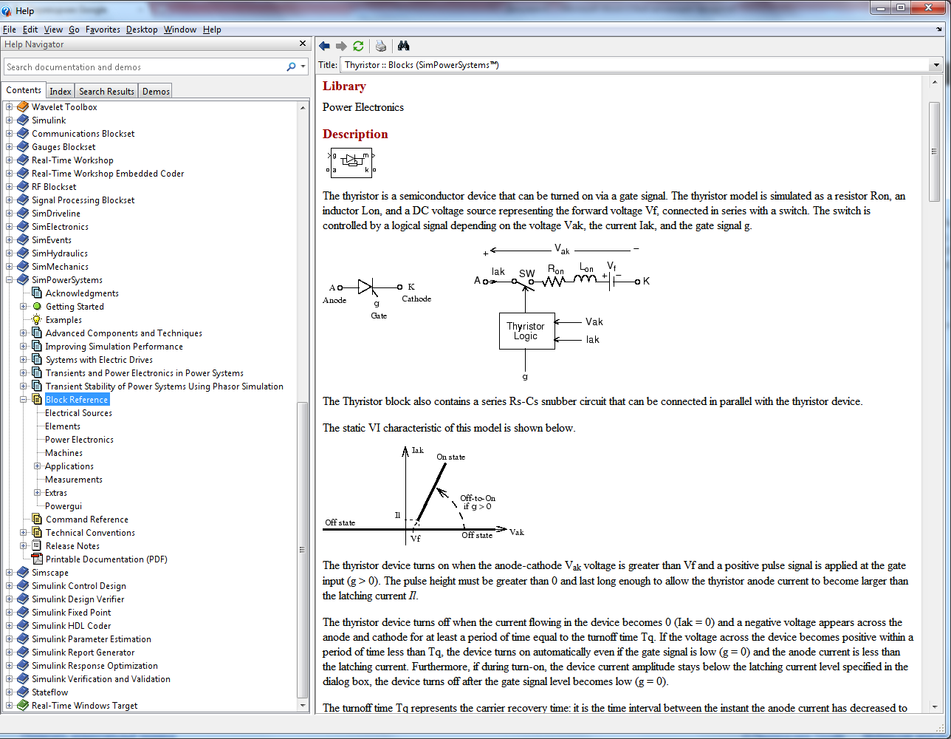Go back using the blue left arrow
This screenshot has width=951, height=739.
[x=324, y=46]
